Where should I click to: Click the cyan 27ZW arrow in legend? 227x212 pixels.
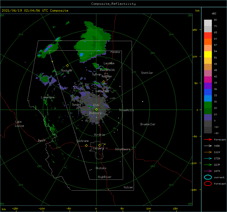tap(208, 159)
